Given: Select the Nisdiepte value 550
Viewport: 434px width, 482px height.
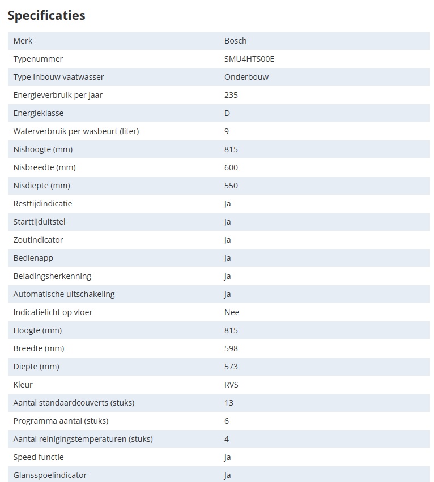Looking at the screenshot, I should click(x=231, y=186).
